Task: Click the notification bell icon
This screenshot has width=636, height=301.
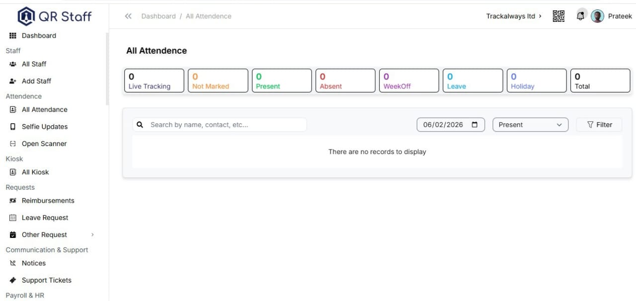Action: 580,16
